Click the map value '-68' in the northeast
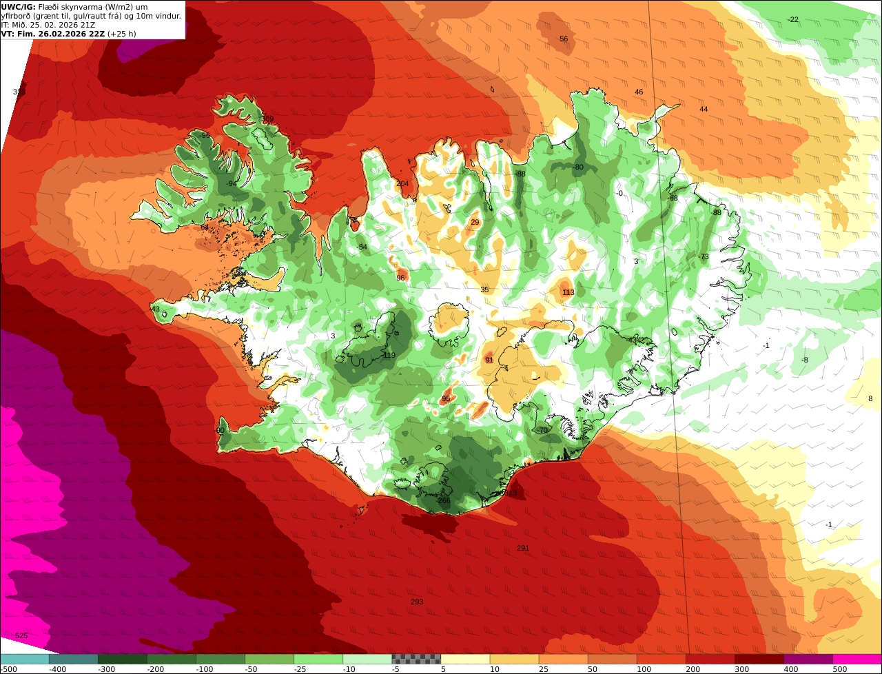The width and height of the screenshot is (882, 674). click(x=673, y=198)
